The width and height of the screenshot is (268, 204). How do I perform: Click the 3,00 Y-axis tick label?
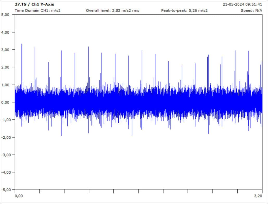(5, 50)
